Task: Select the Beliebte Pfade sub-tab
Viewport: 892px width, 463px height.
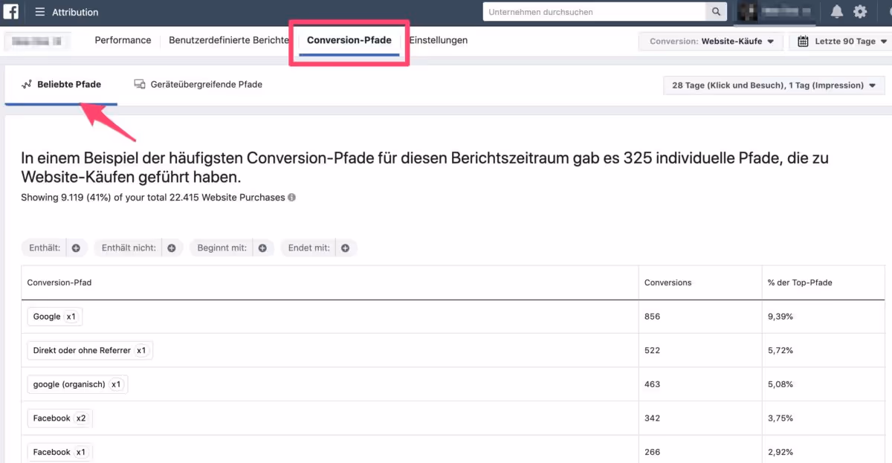Action: click(61, 85)
